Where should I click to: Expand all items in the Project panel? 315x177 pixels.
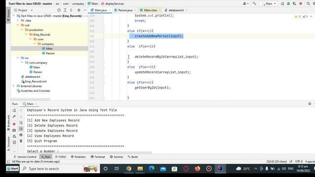(65, 10)
